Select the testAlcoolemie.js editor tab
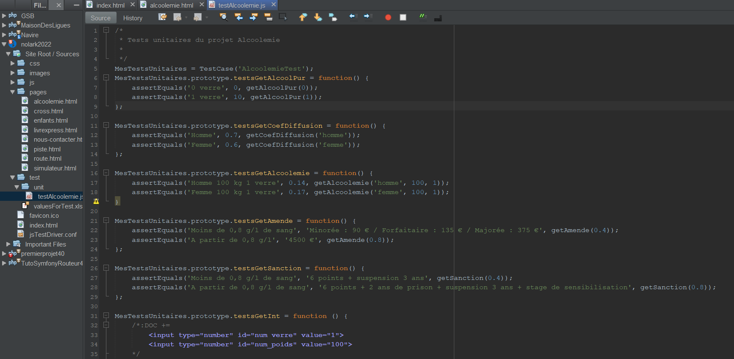 click(x=242, y=5)
